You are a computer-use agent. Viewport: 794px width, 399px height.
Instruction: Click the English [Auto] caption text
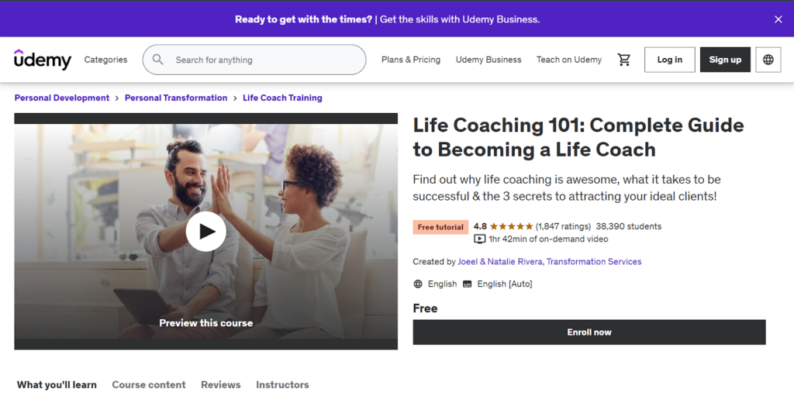coord(505,284)
